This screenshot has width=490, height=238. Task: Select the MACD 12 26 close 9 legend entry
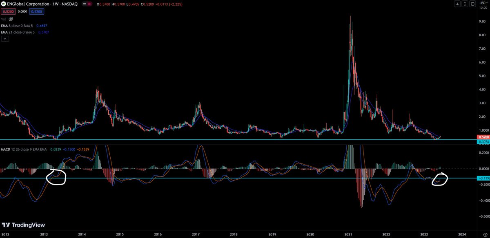(16, 149)
